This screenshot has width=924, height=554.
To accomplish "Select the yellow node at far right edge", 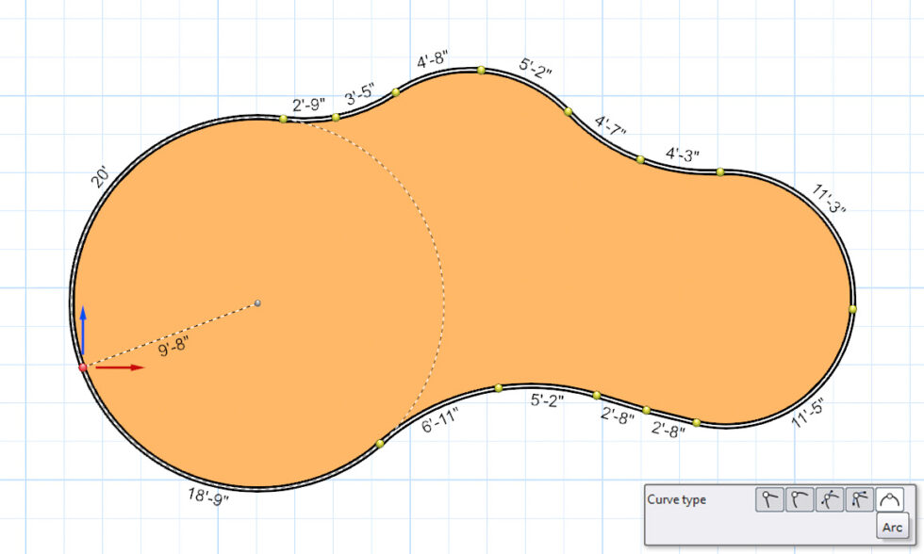I will [x=852, y=308].
